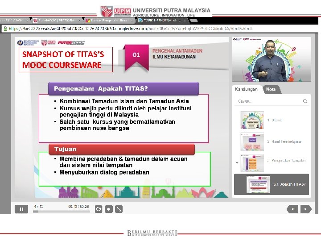Close the Putra-MOOC browser tab
Image resolution: width=321 pixels, height=241 pixels.
[x=79, y=21]
